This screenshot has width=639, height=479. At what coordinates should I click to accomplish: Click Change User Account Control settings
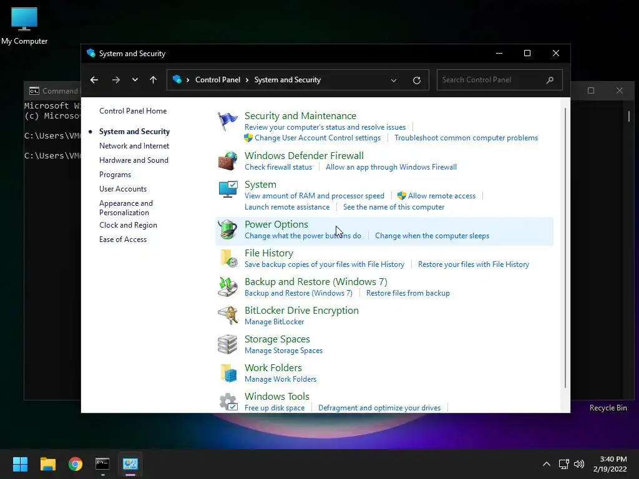pyautogui.click(x=318, y=138)
